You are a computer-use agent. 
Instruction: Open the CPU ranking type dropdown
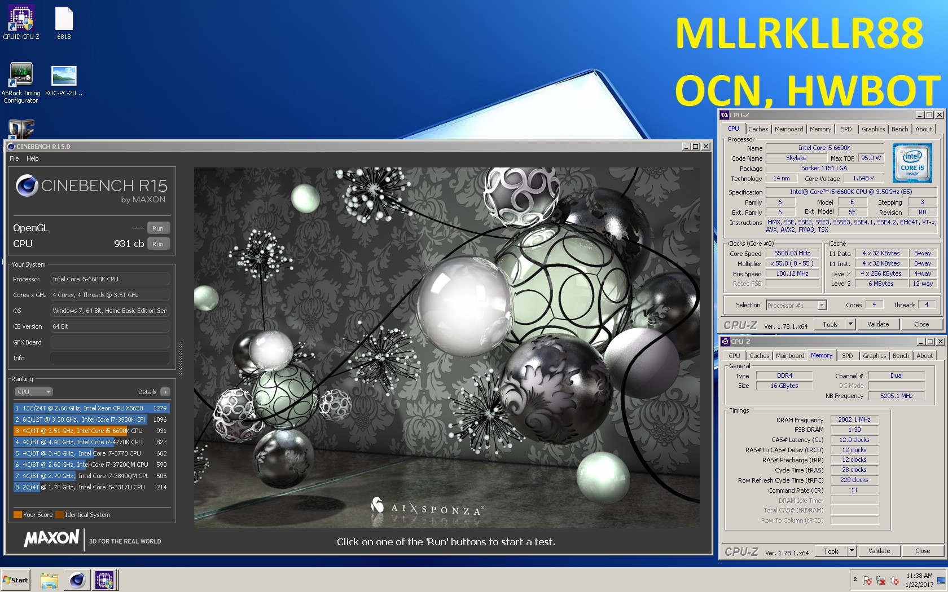[33, 392]
